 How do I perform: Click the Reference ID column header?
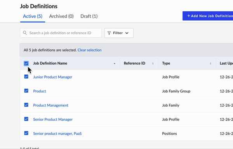tap(134, 63)
